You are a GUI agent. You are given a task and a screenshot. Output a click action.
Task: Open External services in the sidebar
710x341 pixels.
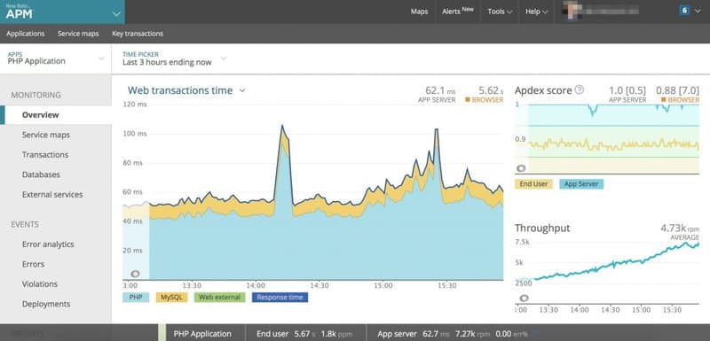pyautogui.click(x=52, y=195)
